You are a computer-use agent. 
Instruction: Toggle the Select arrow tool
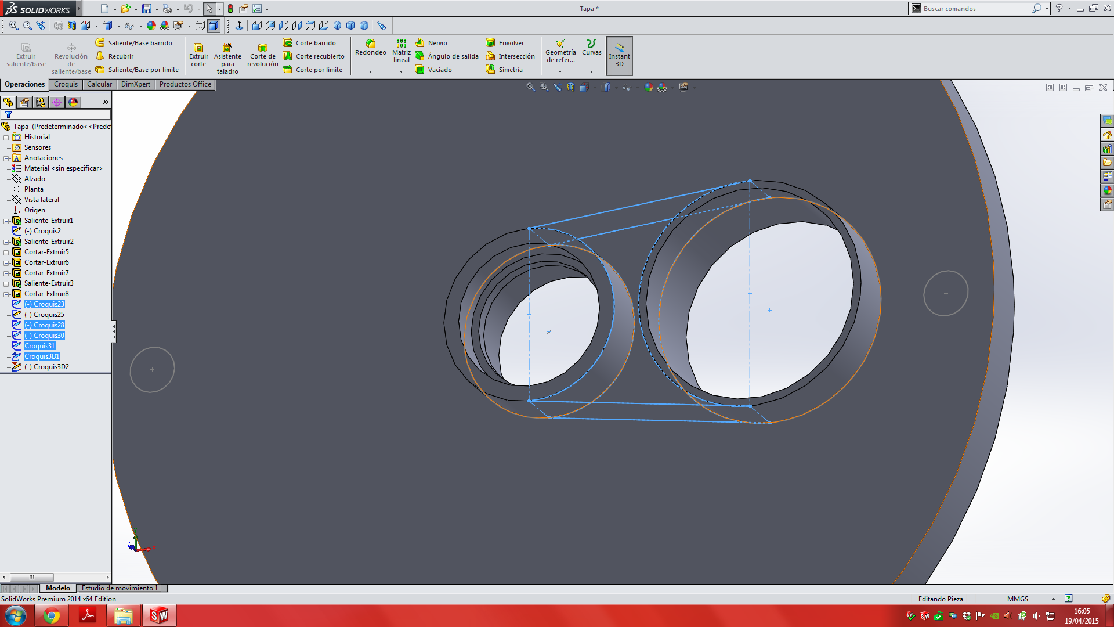pos(209,9)
